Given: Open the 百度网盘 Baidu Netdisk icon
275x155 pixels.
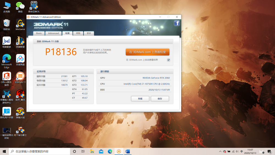Looking at the screenshot, I should click(20, 60).
